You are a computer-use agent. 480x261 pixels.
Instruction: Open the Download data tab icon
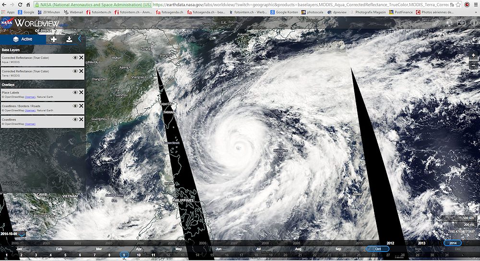pyautogui.click(x=69, y=39)
